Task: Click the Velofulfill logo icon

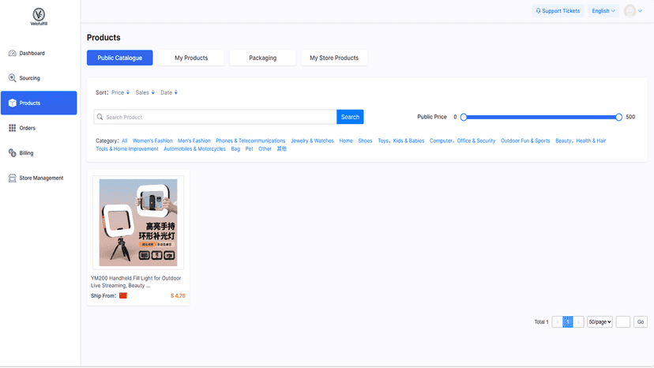Action: tap(39, 15)
